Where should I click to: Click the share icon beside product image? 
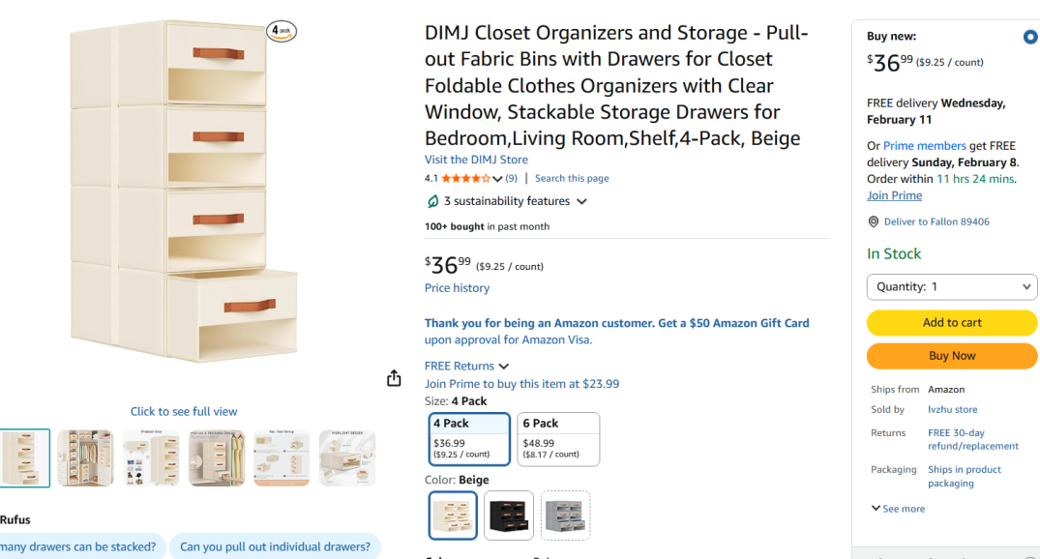tap(394, 378)
